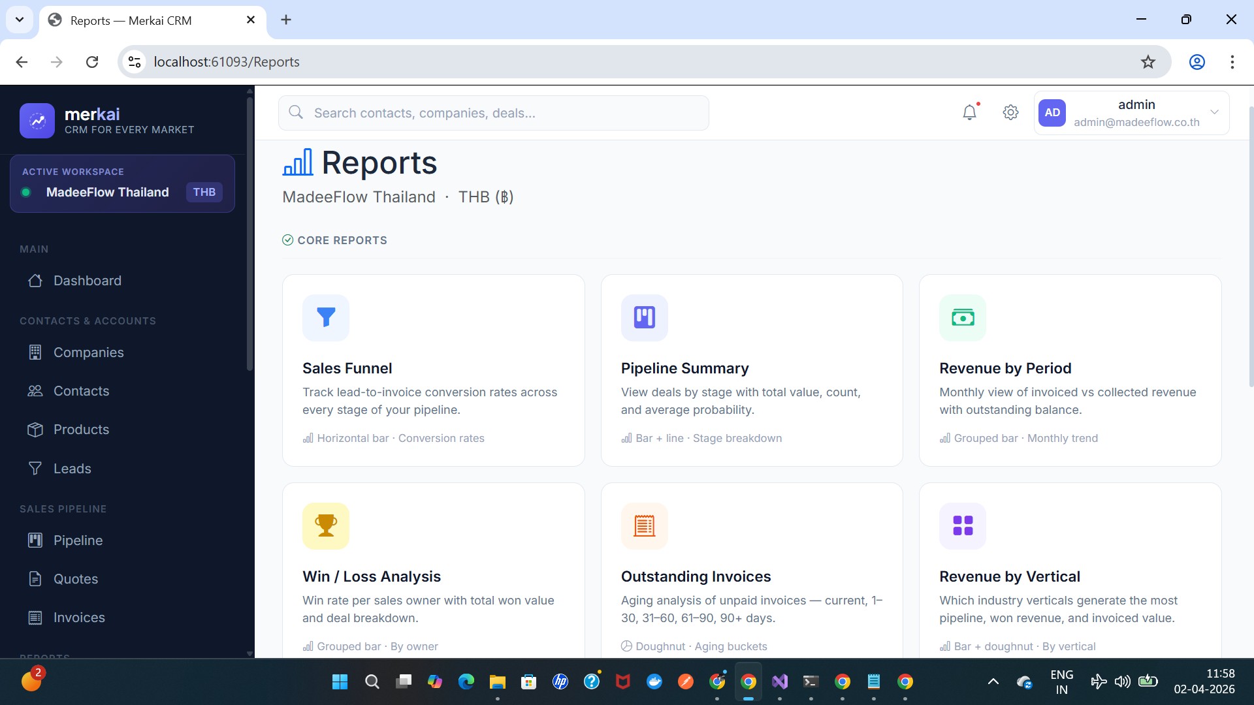1254x705 pixels.
Task: Click the THB currency badge
Action: coord(204,192)
